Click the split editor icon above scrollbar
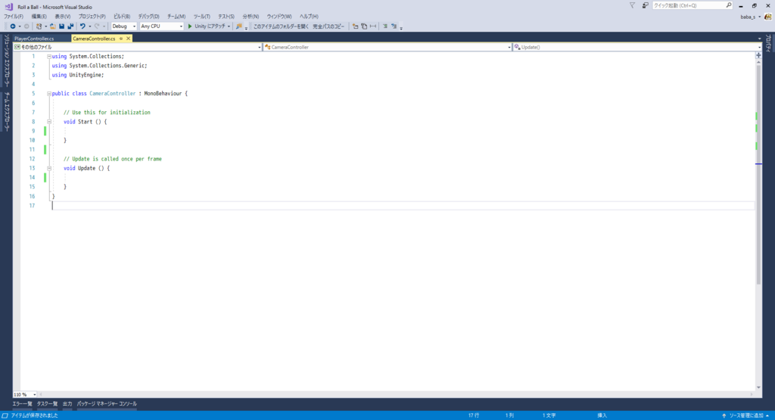 (758, 55)
